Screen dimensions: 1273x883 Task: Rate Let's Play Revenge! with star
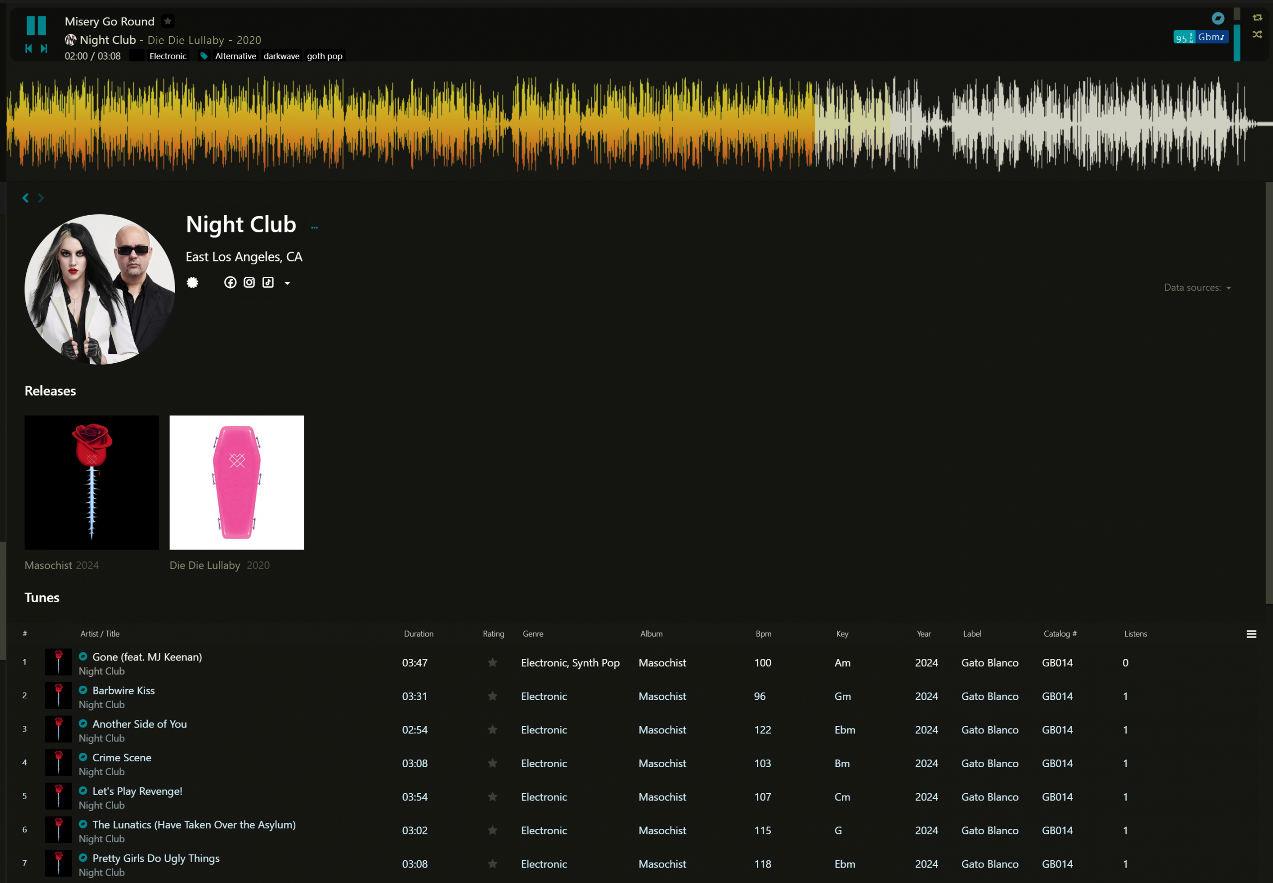[492, 797]
